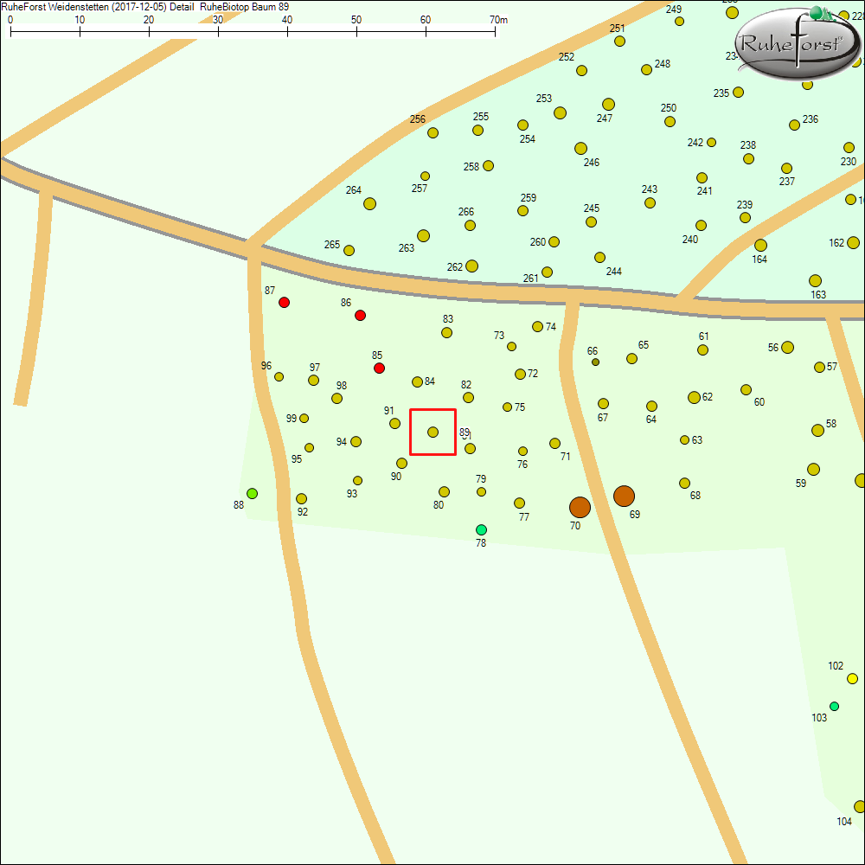The image size is (865, 865).
Task: Select the large brown tree marker 70
Action: tap(580, 507)
